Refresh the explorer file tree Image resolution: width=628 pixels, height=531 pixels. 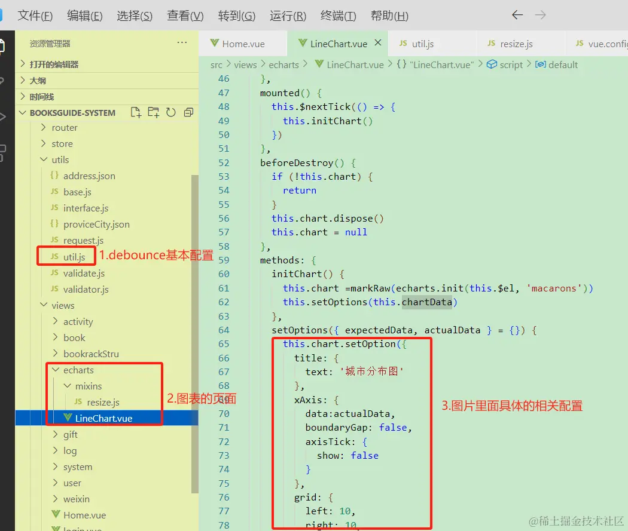(x=171, y=112)
